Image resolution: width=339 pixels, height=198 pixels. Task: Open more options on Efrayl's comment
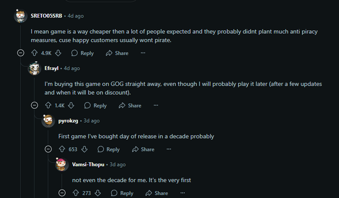(156, 105)
